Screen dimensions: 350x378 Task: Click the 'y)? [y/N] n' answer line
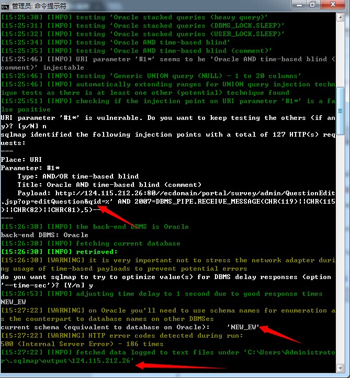[x=24, y=126]
